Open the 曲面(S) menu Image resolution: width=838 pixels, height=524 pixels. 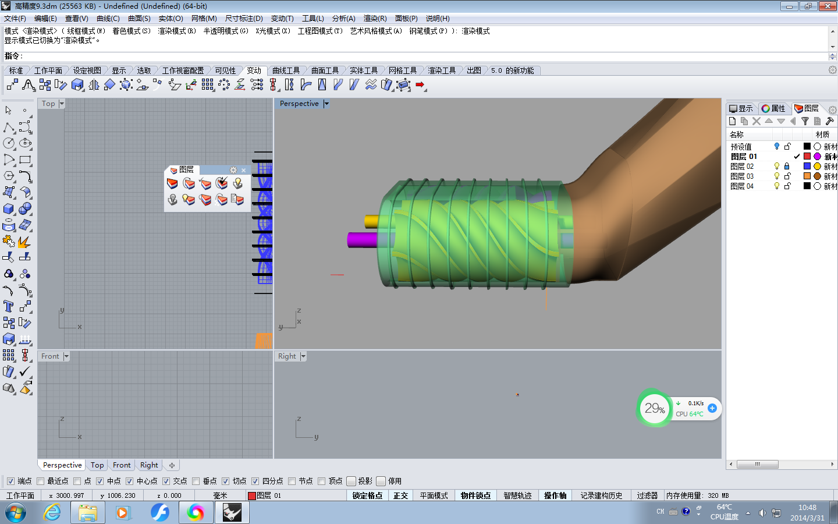pyautogui.click(x=139, y=19)
